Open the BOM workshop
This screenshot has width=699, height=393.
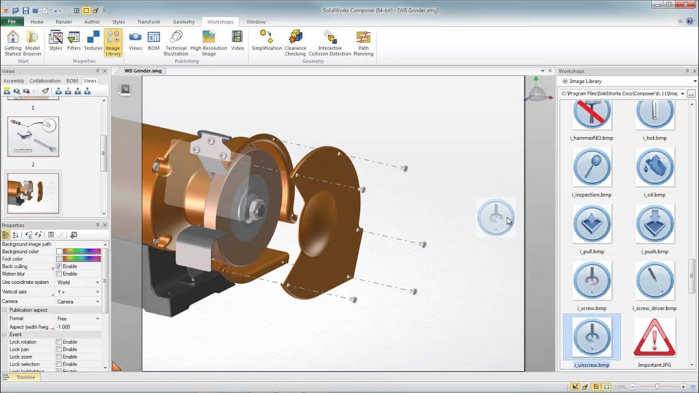(154, 41)
